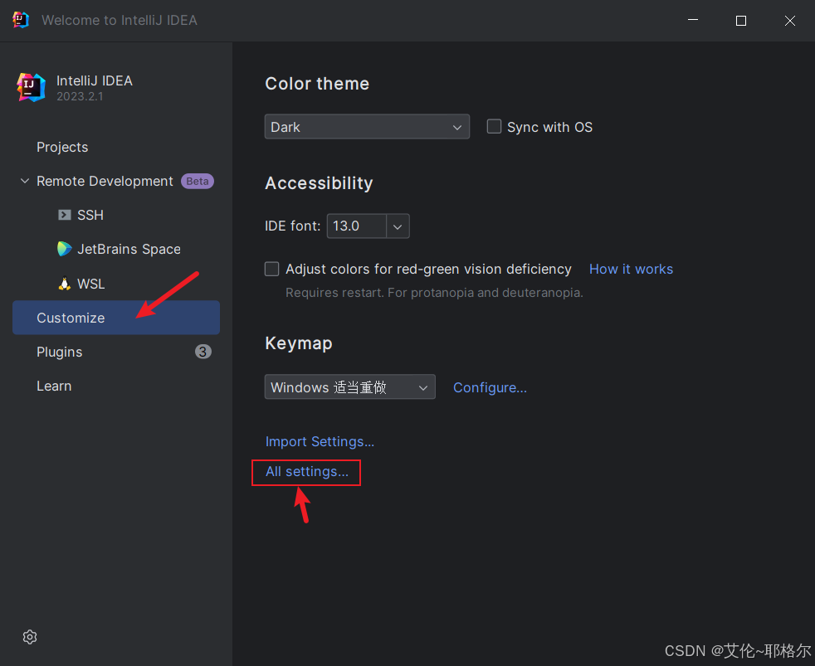
Task: Click the title bar IntelliJ icon
Action: click(x=21, y=20)
